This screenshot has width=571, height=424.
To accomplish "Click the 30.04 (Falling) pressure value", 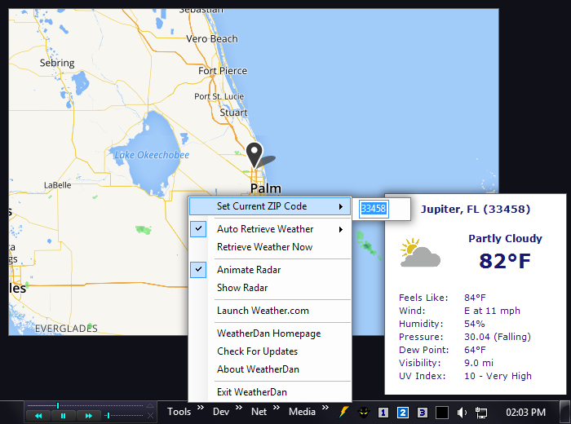I will pos(498,337).
